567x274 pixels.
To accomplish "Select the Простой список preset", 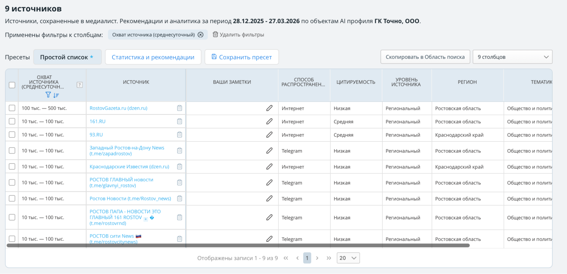I will [x=67, y=57].
